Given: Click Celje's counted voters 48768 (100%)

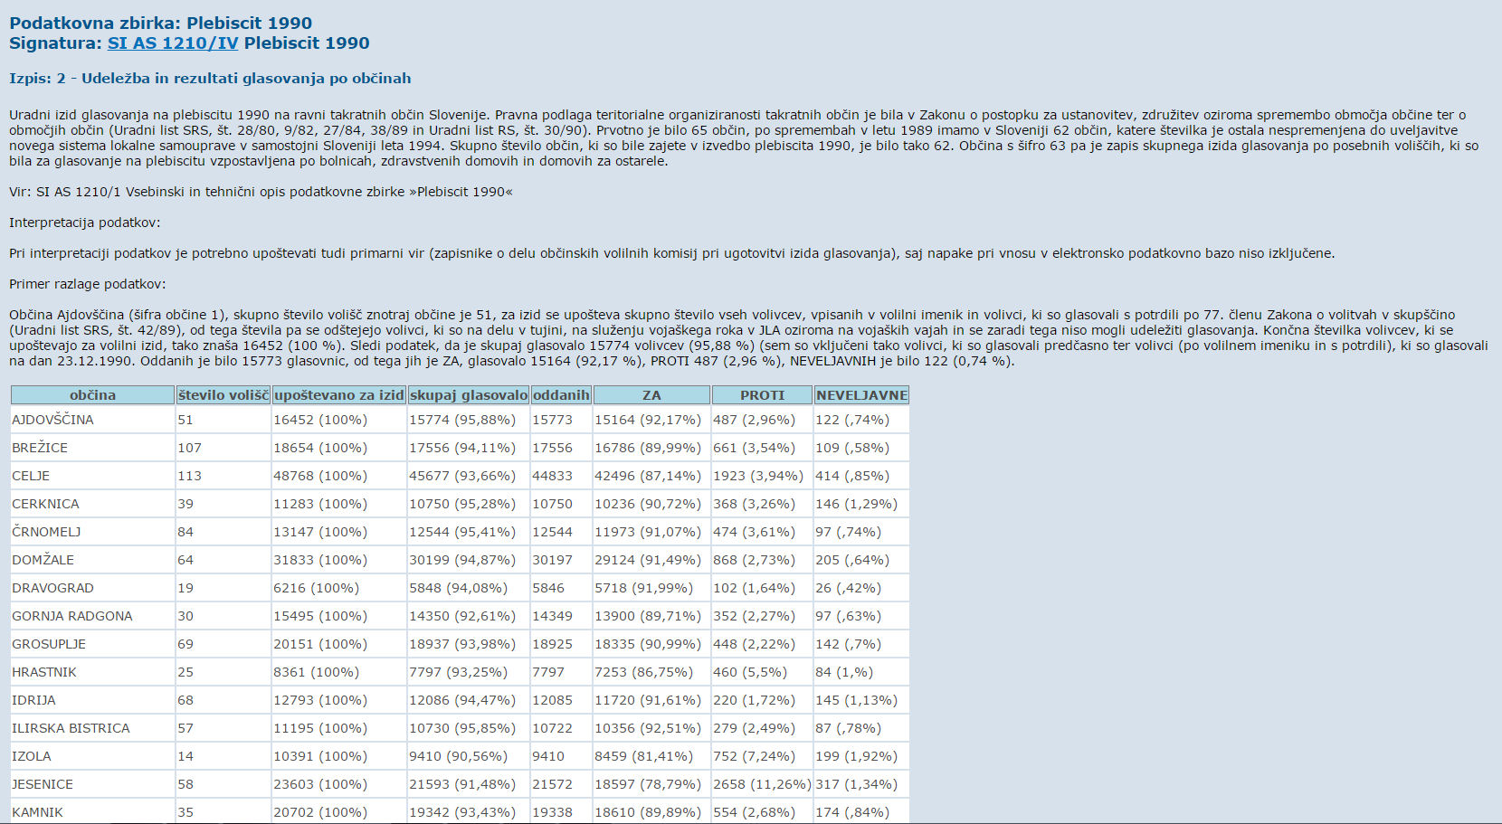Looking at the screenshot, I should [x=320, y=476].
